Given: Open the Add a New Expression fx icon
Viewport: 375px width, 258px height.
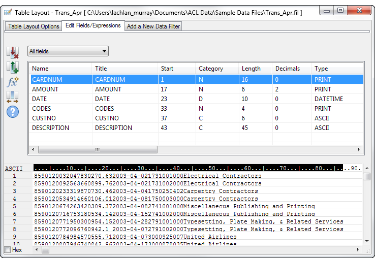Looking at the screenshot, I should point(12,82).
